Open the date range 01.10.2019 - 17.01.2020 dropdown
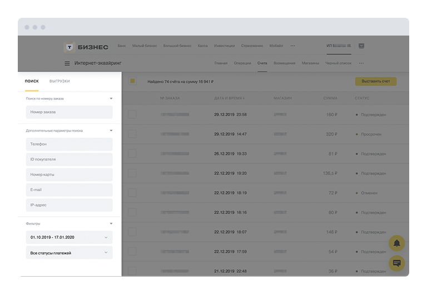Viewport: 427px width, 295px height. pyautogui.click(x=69, y=237)
